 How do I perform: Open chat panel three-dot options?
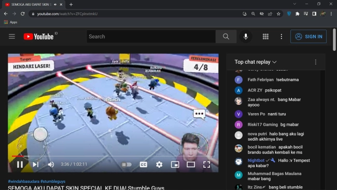[x=316, y=62]
